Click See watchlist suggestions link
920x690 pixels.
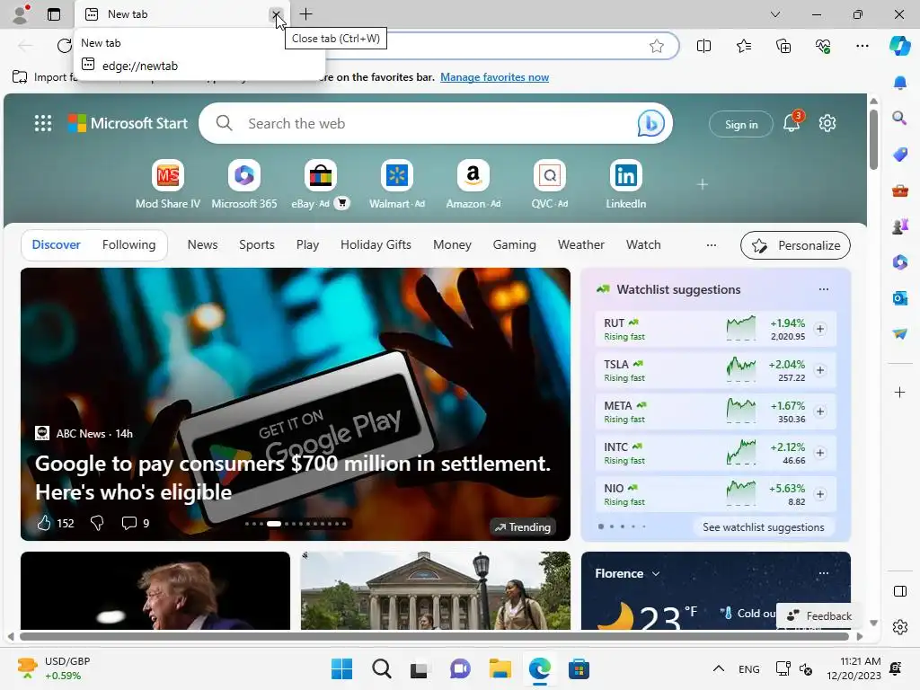[x=763, y=526]
